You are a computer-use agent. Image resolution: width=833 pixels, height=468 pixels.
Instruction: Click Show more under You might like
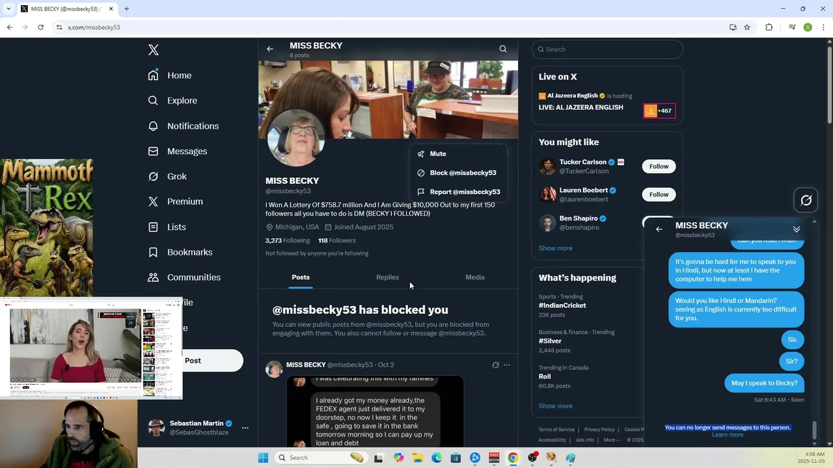(556, 248)
